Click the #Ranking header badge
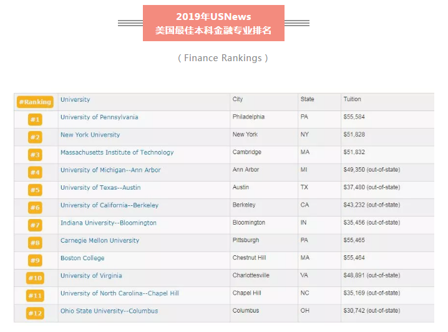 [x=35, y=102]
